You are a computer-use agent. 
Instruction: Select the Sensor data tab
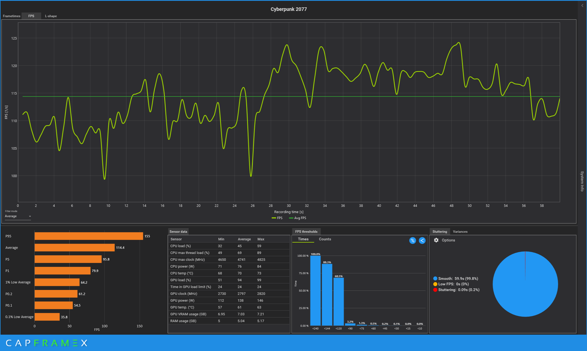click(178, 232)
